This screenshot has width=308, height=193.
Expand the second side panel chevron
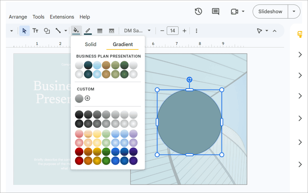tap(300, 76)
